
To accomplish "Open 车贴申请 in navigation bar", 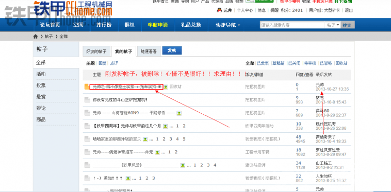I will point(158,25).
